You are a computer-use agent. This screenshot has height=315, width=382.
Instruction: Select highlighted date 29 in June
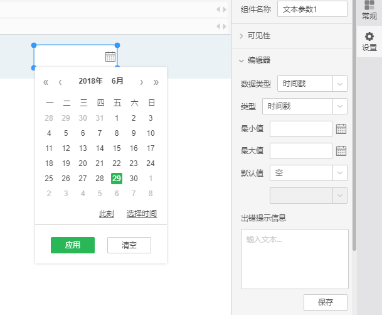click(x=117, y=179)
